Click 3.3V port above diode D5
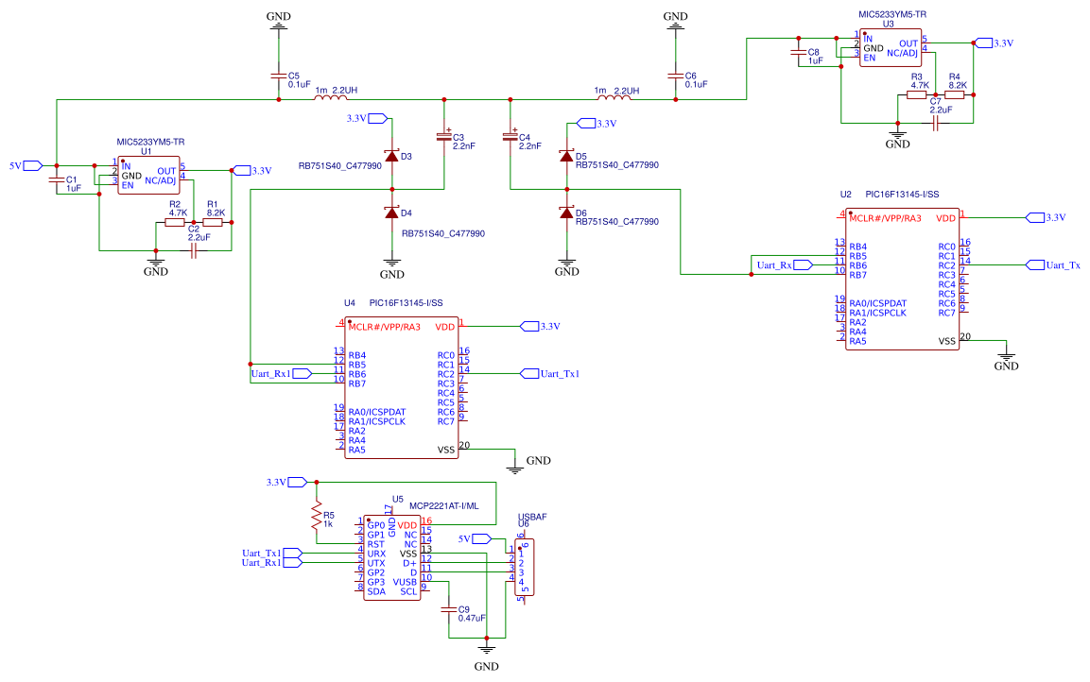This screenshot has height=682, width=1090. [x=597, y=124]
